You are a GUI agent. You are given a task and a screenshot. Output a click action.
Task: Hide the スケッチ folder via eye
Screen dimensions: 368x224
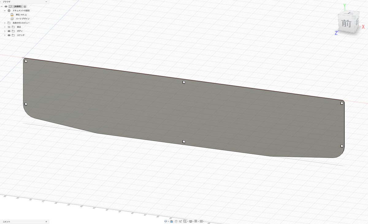pos(9,35)
